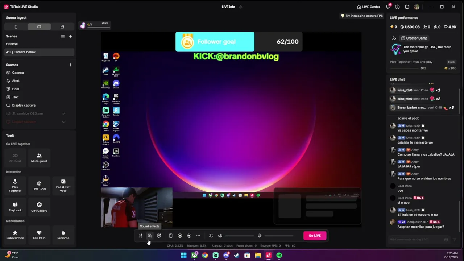Click the Play Together: Pick and play task
This screenshot has height=261, width=464.
(x=411, y=62)
